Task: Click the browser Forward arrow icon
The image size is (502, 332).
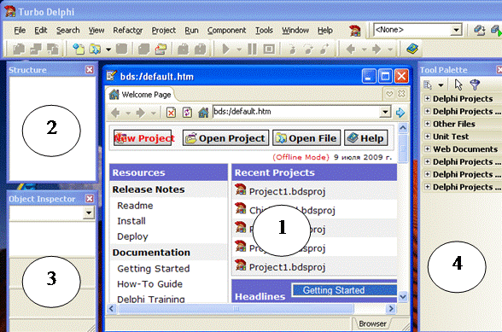Action: 140,113
